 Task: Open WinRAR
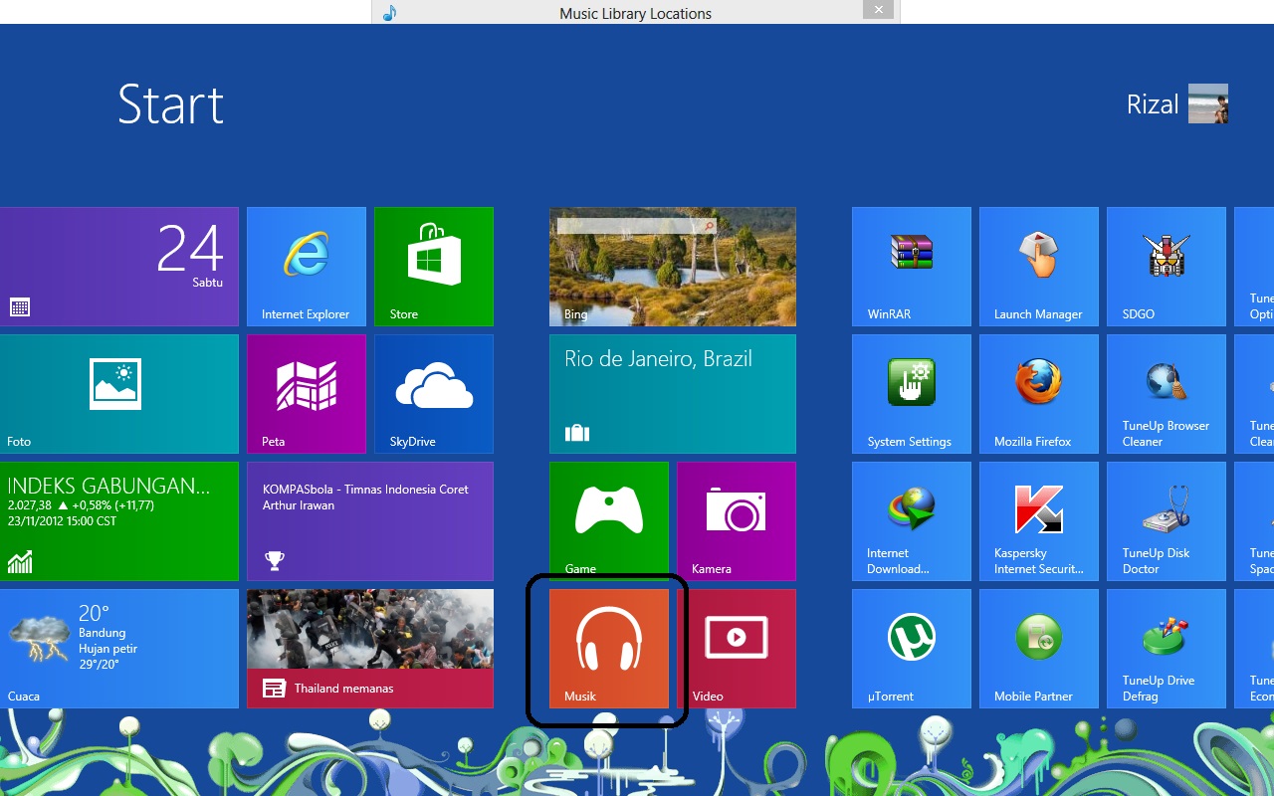pos(911,266)
